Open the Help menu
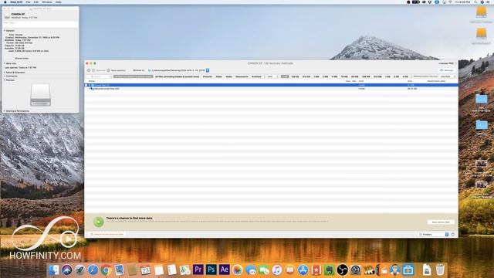Viewport: 494px width, 278px height. [59, 2]
